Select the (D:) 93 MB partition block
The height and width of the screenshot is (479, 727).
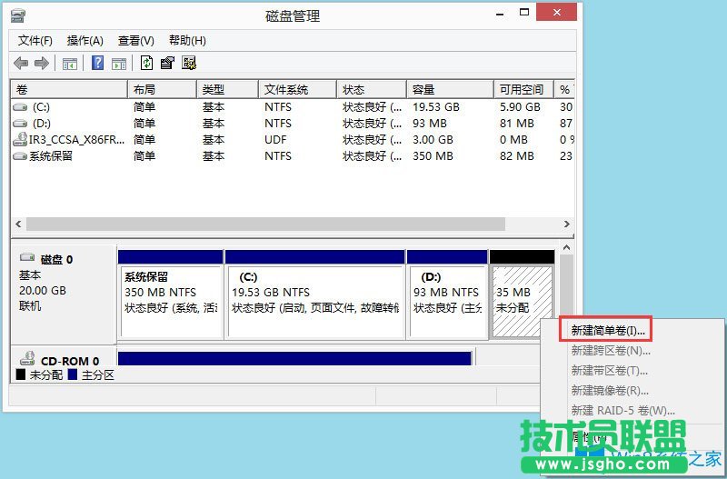coord(447,294)
